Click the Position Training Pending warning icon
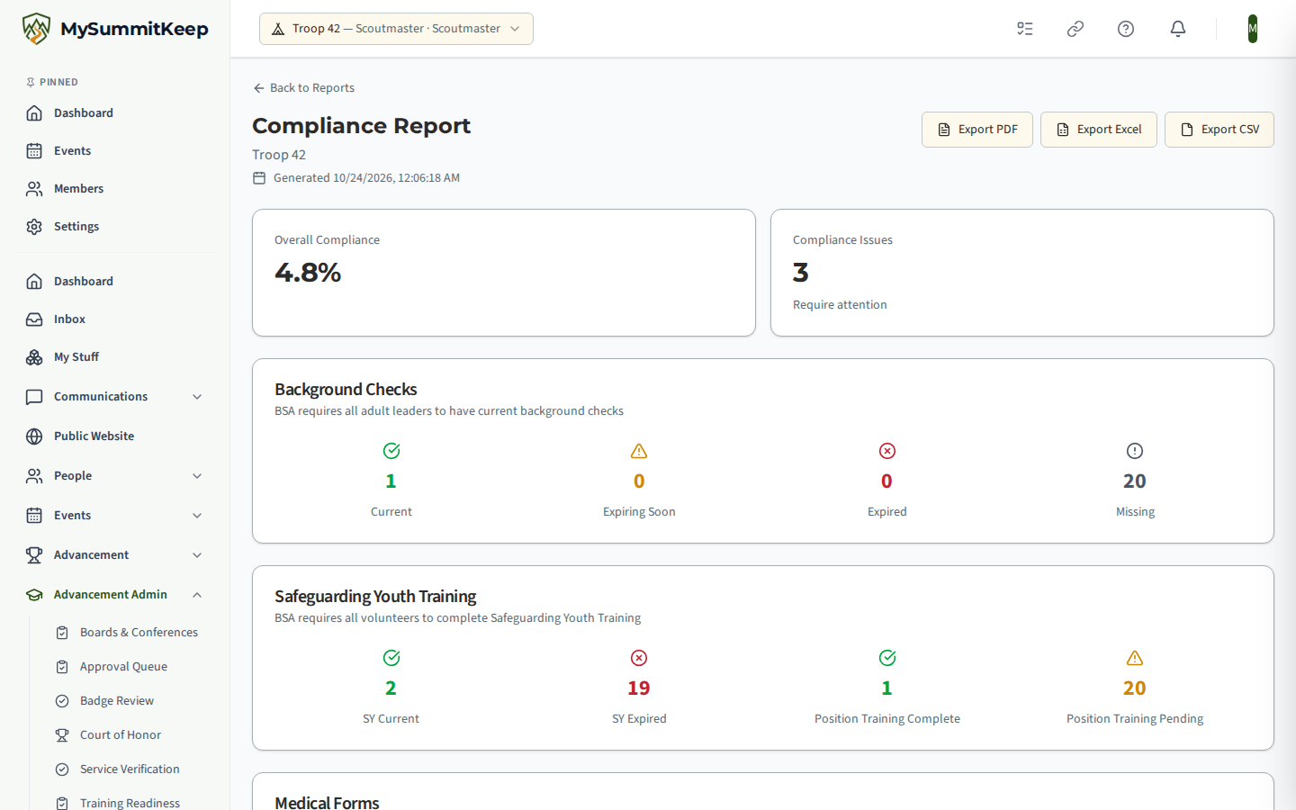 [1135, 658]
